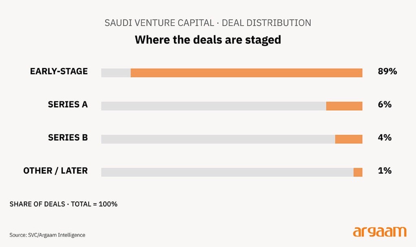The image size is (416, 247).
Task: Click the 89% value label
Action: [387, 71]
